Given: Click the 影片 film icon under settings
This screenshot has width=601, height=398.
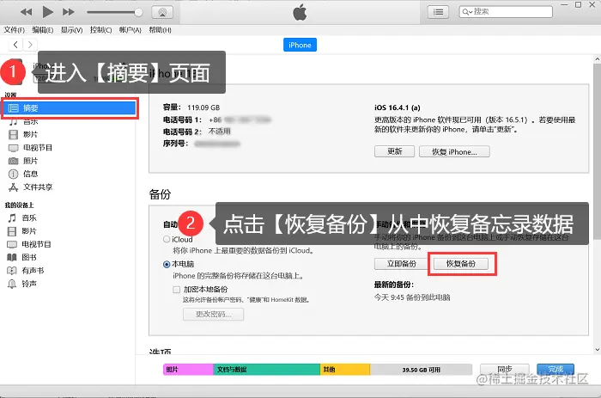Looking at the screenshot, I should (14, 134).
